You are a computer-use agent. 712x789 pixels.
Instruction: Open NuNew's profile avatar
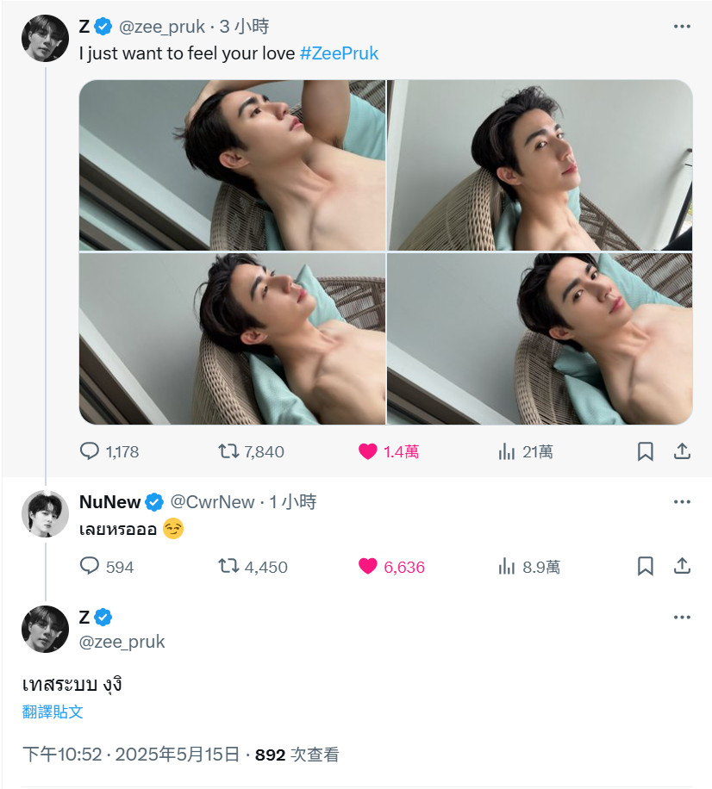tap(46, 513)
